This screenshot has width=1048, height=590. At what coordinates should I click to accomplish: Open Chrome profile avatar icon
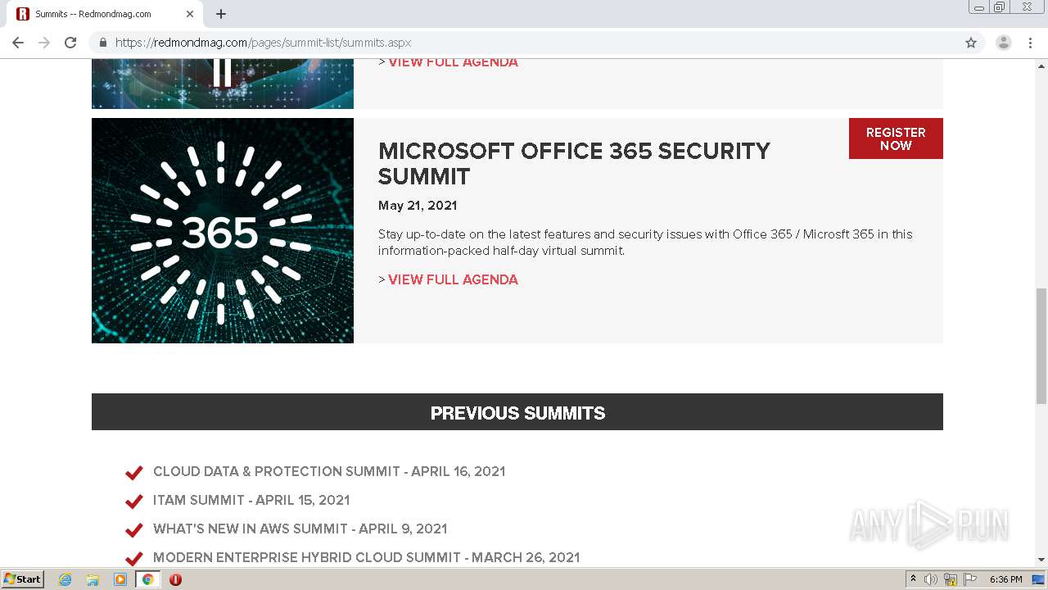click(x=1004, y=43)
